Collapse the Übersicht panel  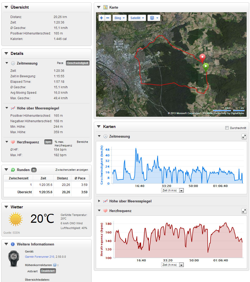(6, 7)
